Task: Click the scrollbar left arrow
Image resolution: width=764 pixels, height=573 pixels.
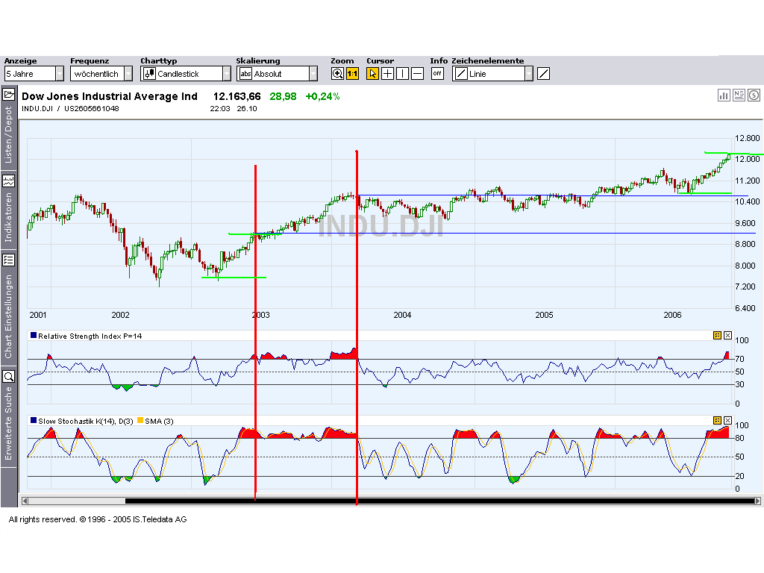Action: (25, 501)
